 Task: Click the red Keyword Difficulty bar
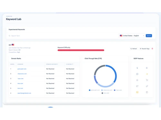[x=81, y=50]
